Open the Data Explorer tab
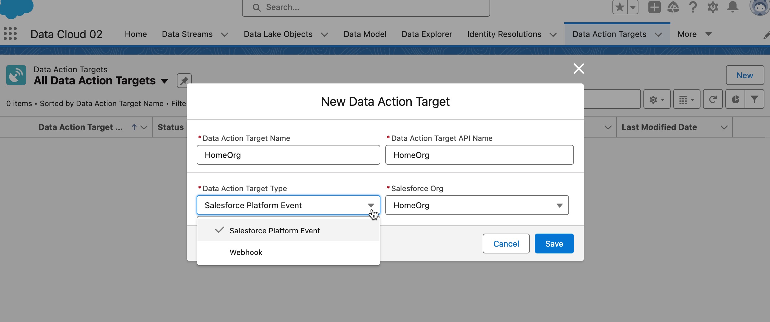770x322 pixels. [x=427, y=34]
